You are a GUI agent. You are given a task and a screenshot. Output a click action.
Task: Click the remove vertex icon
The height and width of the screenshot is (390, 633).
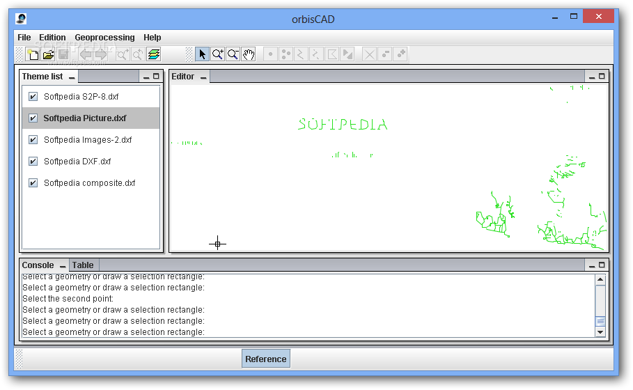tap(385, 54)
